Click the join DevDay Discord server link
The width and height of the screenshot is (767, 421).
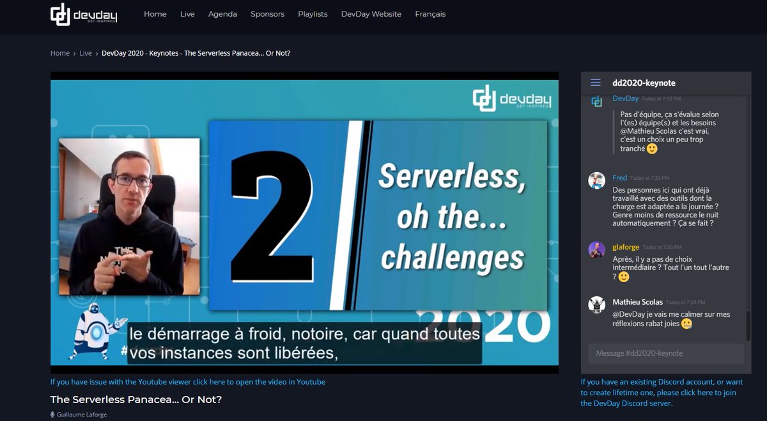[662, 393]
